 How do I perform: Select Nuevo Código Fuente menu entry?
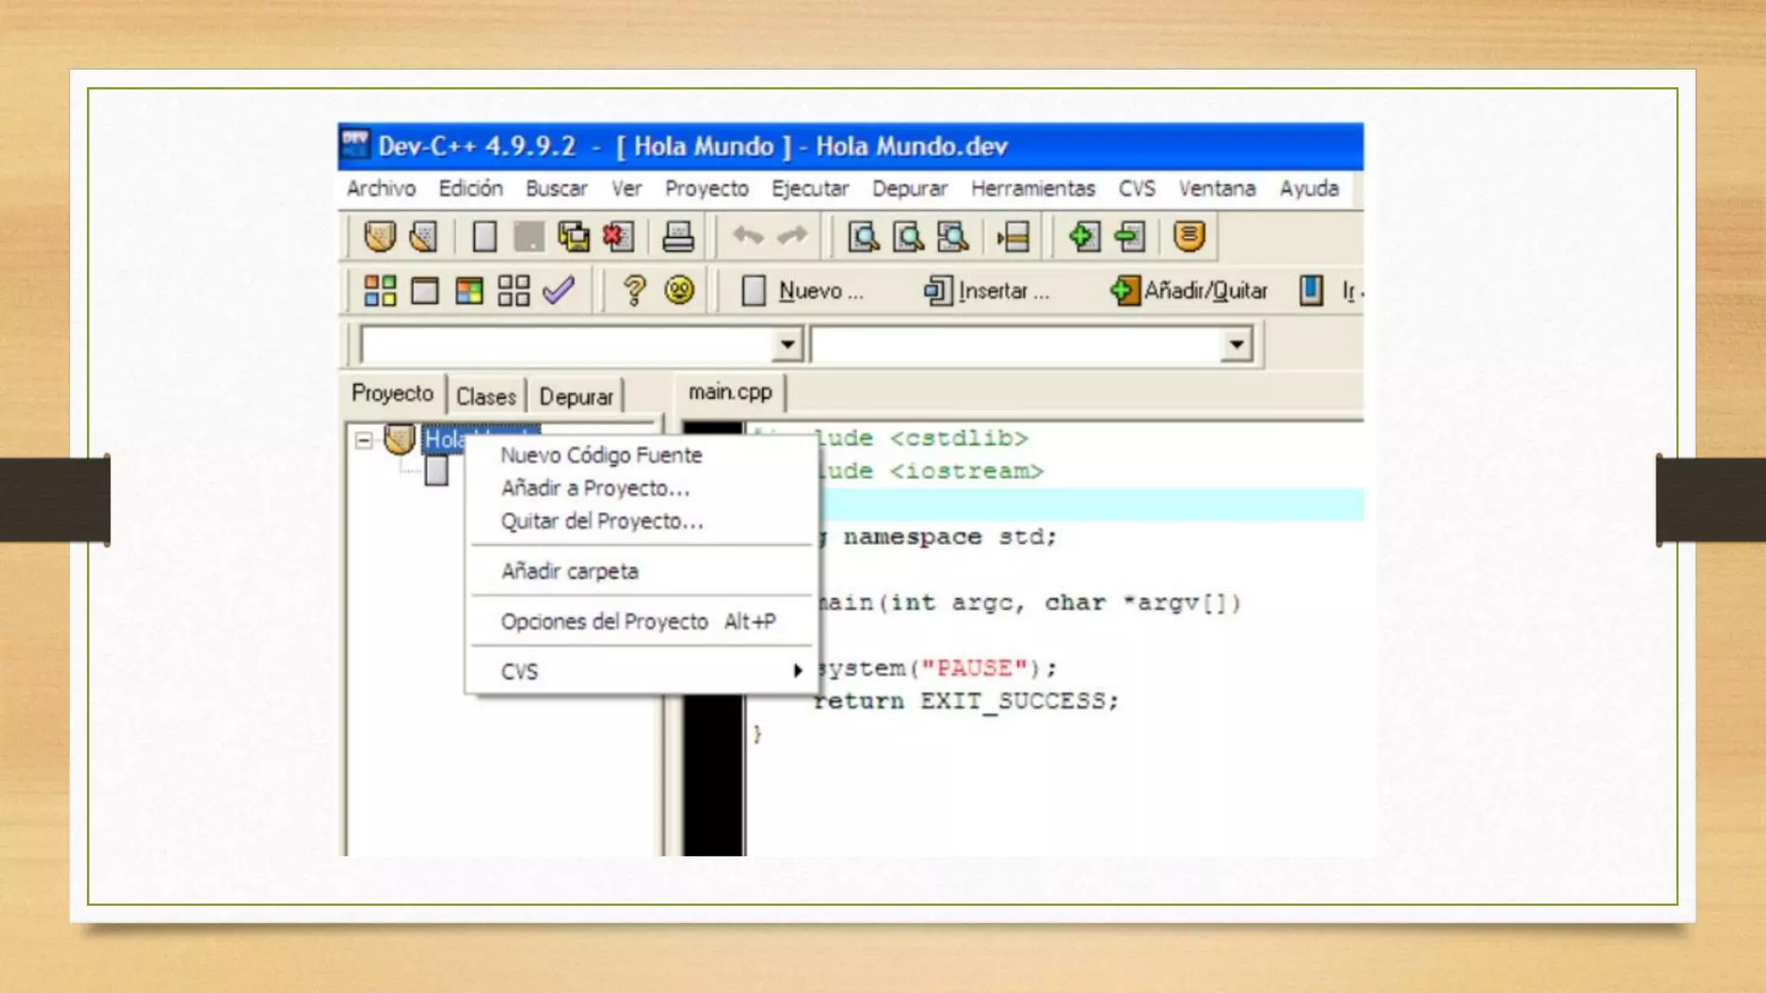[601, 455]
